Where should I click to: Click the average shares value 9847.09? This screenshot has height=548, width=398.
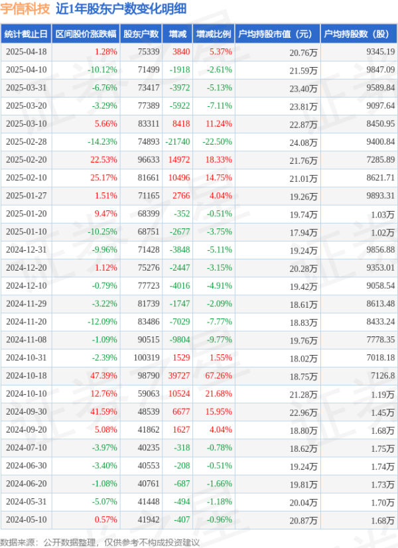point(381,70)
